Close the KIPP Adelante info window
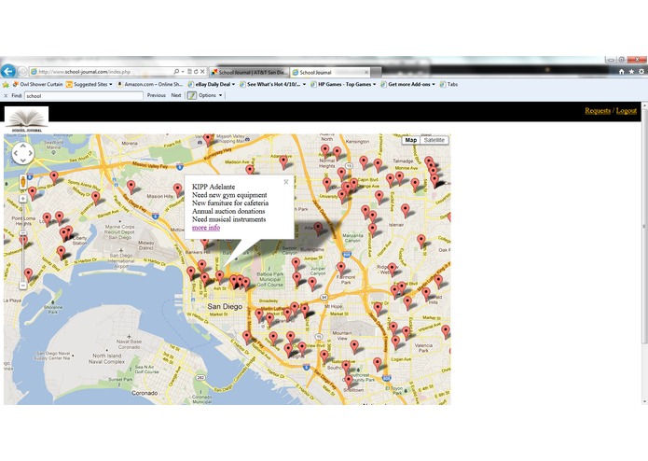The width and height of the screenshot is (648, 461). [286, 182]
